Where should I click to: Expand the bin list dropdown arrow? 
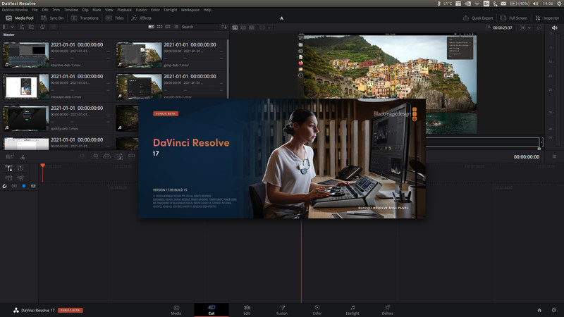(12, 27)
